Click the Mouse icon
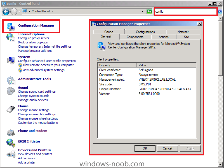The image size is (224, 168). point(11,109)
